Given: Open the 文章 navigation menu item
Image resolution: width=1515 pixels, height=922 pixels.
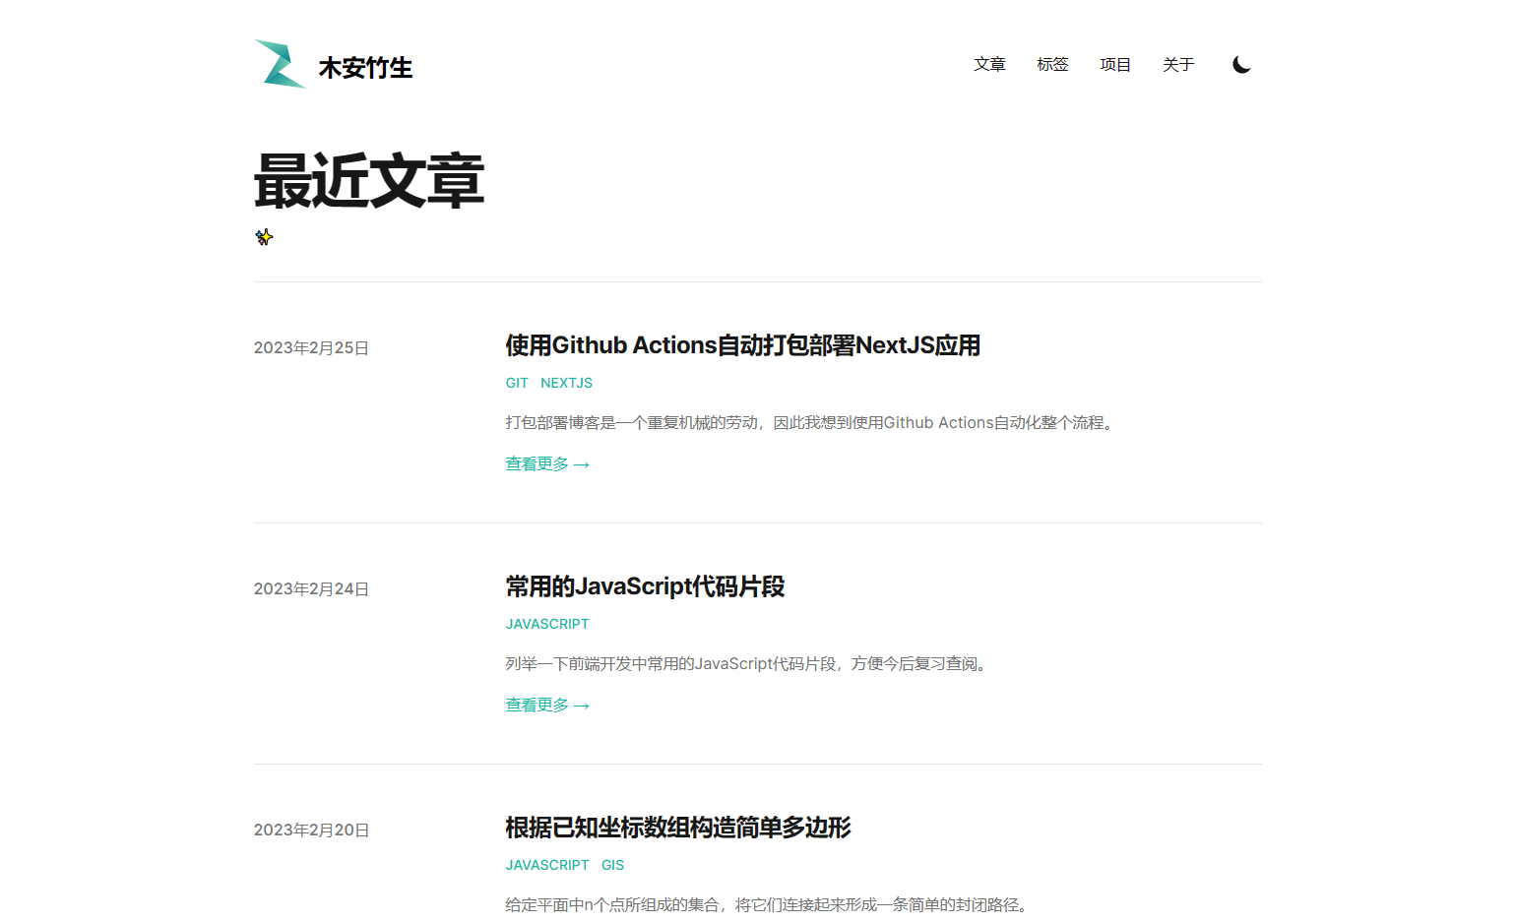Looking at the screenshot, I should 989,65.
